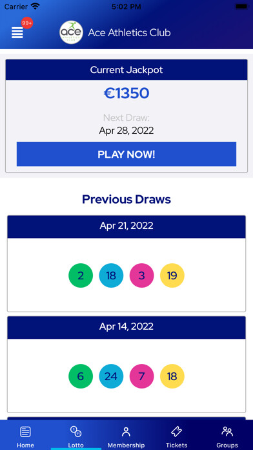
Task: Click the €1350 jackpot amount
Action: [126, 94]
